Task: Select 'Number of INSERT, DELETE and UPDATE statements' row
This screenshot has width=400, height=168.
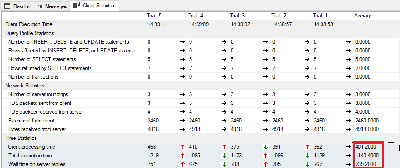Action: (x=69, y=42)
